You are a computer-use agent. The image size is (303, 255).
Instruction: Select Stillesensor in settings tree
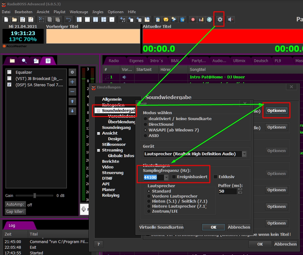[114, 145]
